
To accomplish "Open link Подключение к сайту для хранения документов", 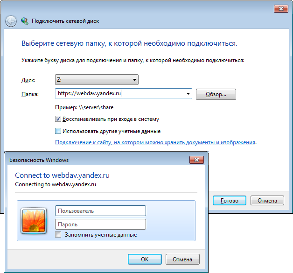I will pyautogui.click(x=155, y=142).
